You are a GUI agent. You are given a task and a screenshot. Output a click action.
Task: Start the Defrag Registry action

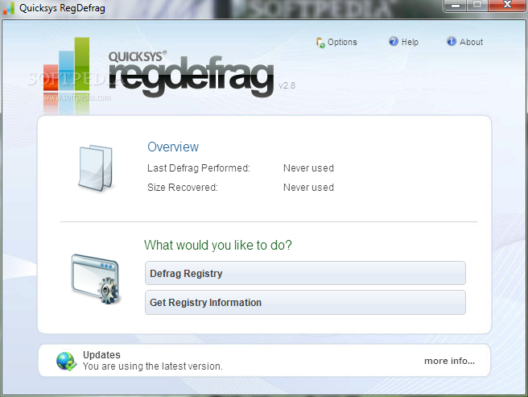pos(305,273)
